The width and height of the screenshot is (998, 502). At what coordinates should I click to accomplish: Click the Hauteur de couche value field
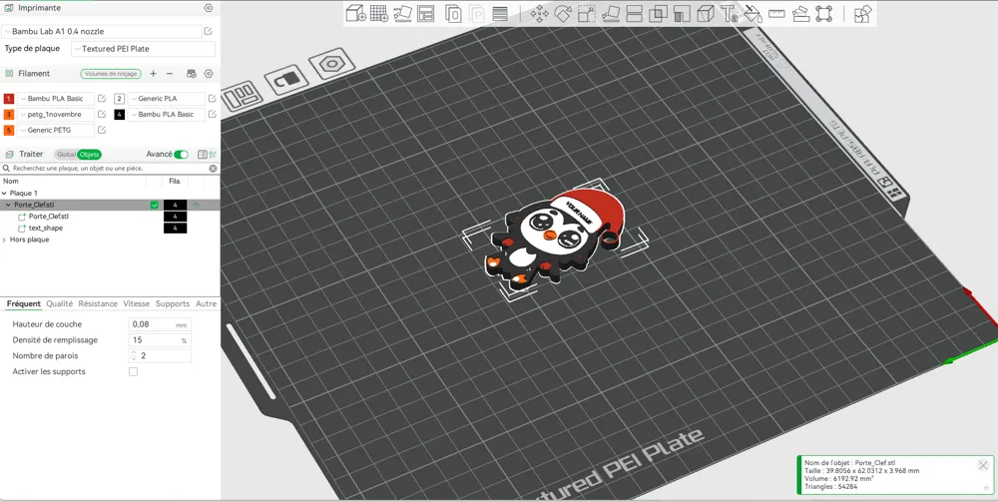[160, 324]
